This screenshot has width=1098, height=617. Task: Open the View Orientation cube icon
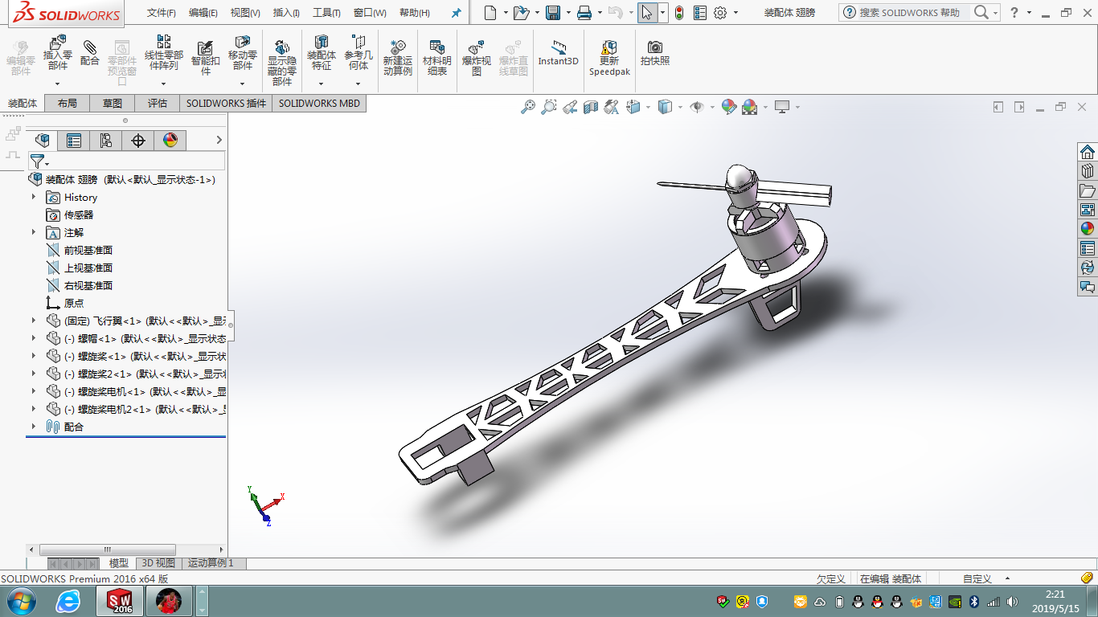(633, 106)
